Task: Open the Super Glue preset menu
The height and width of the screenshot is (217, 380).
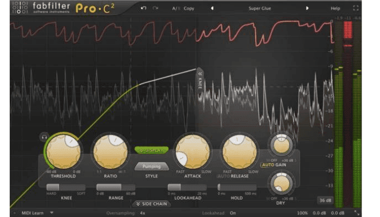Action: pos(259,9)
